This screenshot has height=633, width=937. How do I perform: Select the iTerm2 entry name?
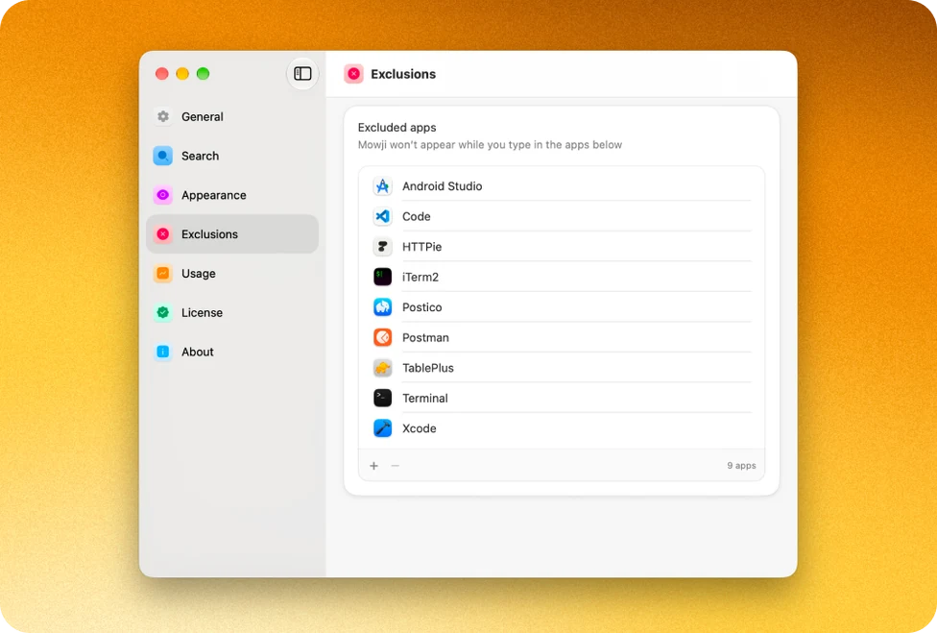(420, 277)
